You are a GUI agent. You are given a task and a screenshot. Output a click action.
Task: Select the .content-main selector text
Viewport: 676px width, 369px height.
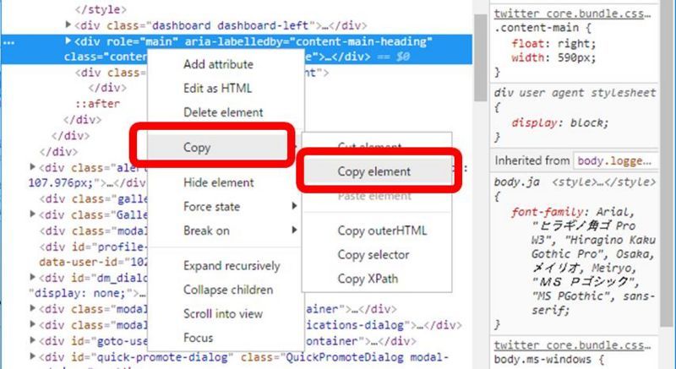537,28
